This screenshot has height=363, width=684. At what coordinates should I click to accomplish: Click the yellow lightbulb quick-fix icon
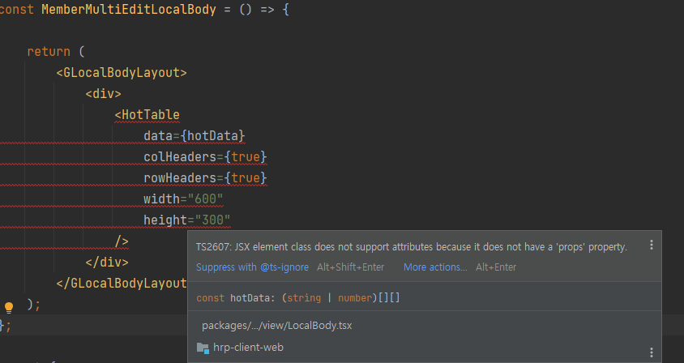click(x=9, y=308)
